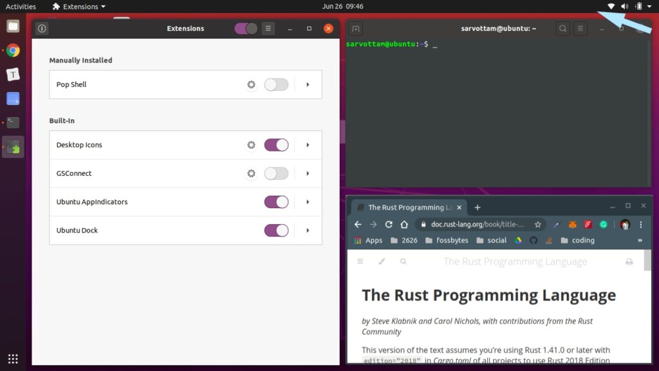Open the Extensions app hamburger menu
Viewport: 659px width, 371px height.
pos(268,28)
